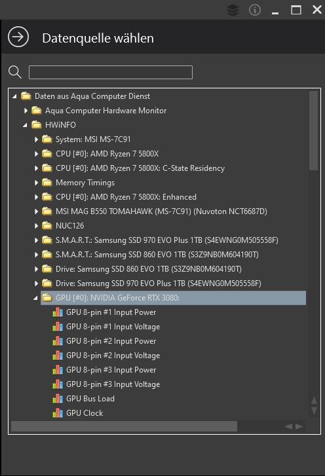Image resolution: width=325 pixels, height=476 pixels.
Task: Select GPU 8-pin #3 Input Power text
Action: [111, 370]
